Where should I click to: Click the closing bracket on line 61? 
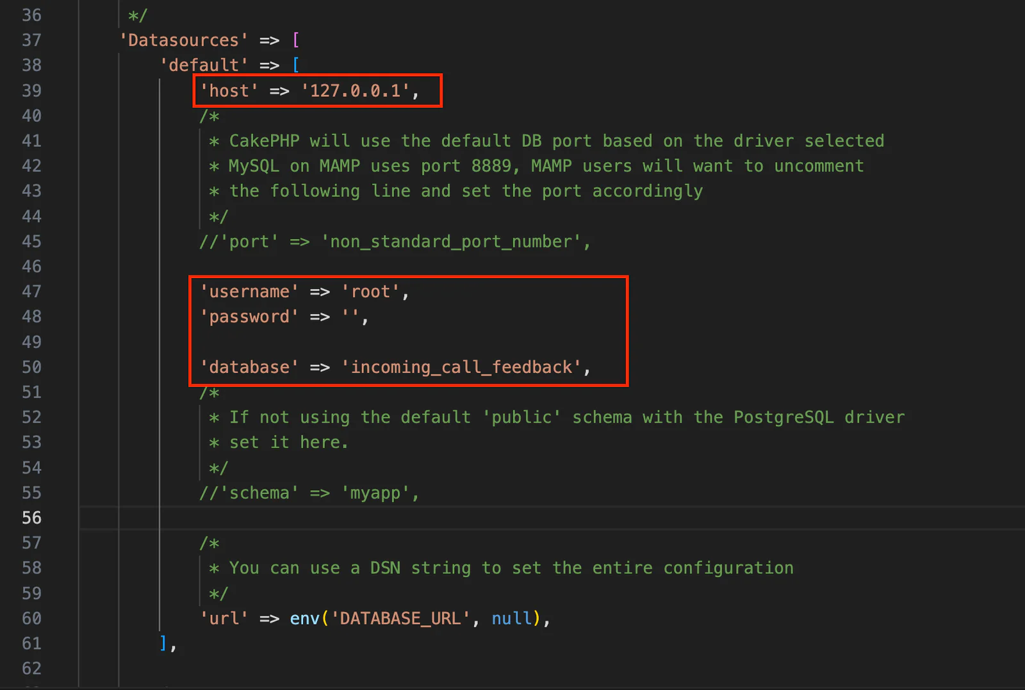click(164, 643)
